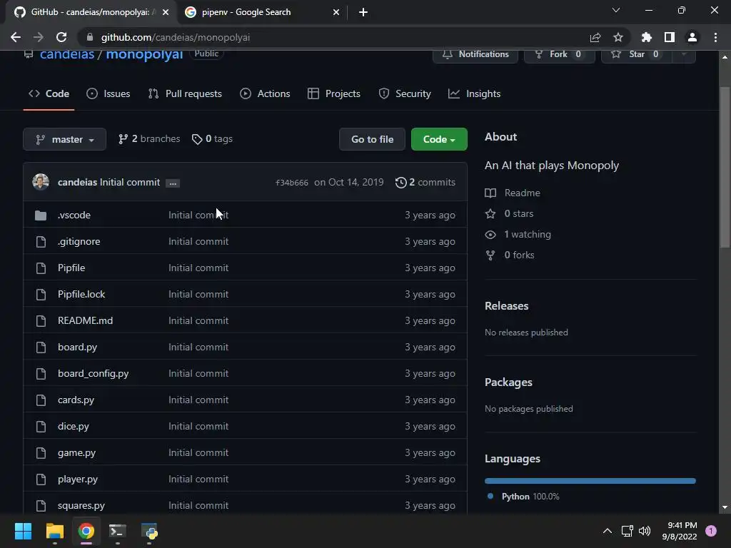Close the pipenv Google Search tab
Viewport: 731px width, 548px height.
(336, 13)
